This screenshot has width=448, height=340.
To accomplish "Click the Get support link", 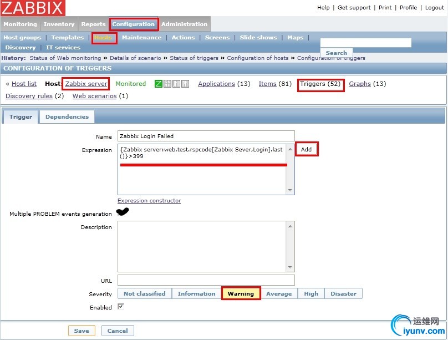I will (x=354, y=8).
